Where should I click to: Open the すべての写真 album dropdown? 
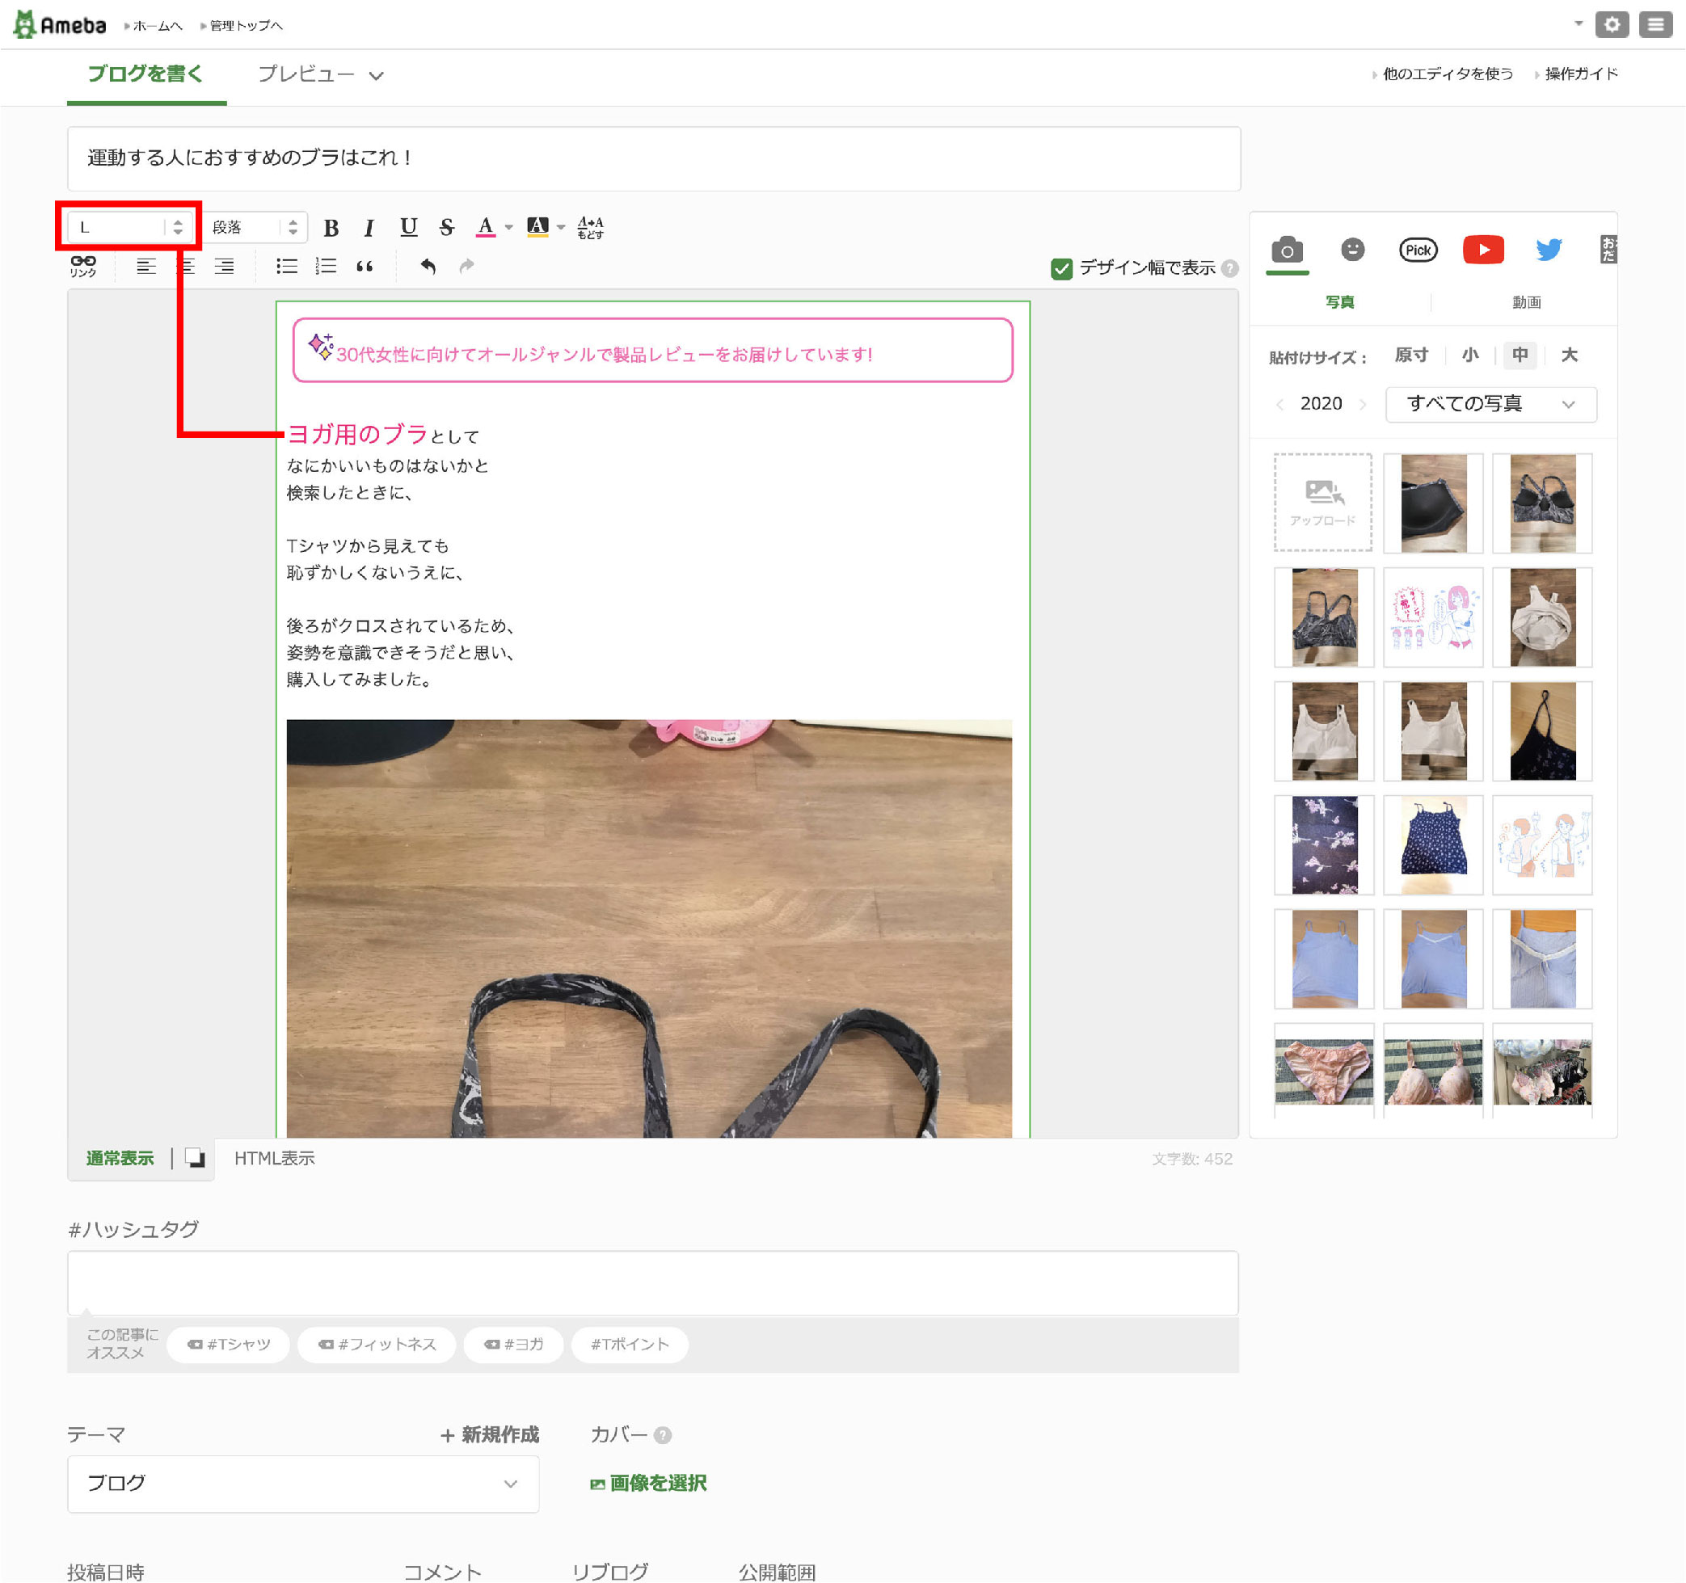(x=1490, y=405)
